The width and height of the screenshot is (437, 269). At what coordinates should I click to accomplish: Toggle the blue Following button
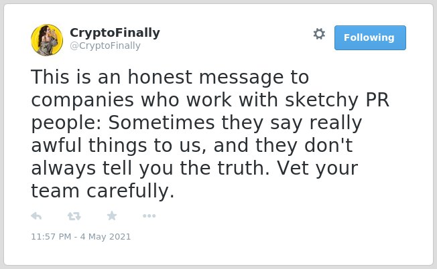tap(370, 38)
